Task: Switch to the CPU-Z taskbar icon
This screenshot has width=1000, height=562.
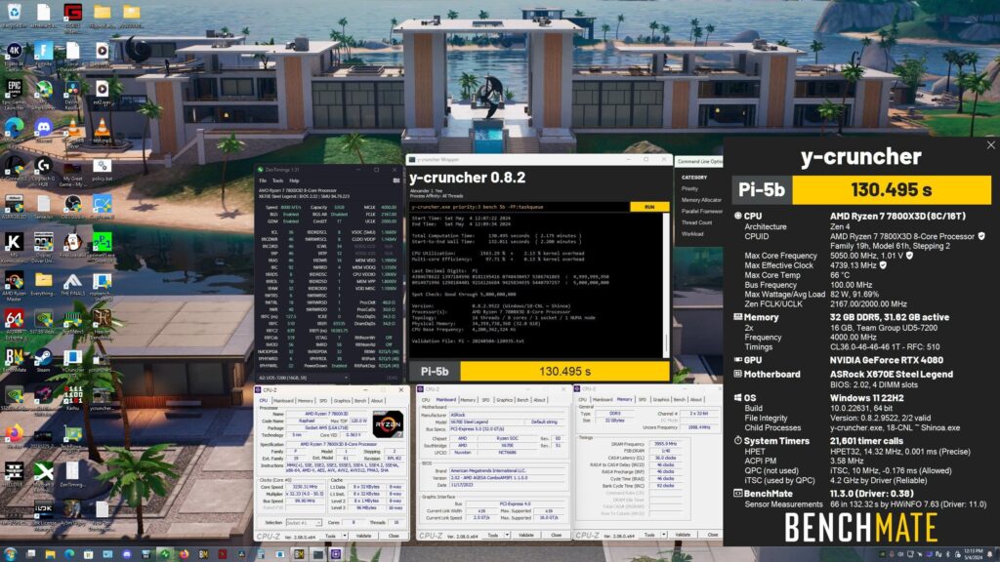Action: [x=336, y=554]
